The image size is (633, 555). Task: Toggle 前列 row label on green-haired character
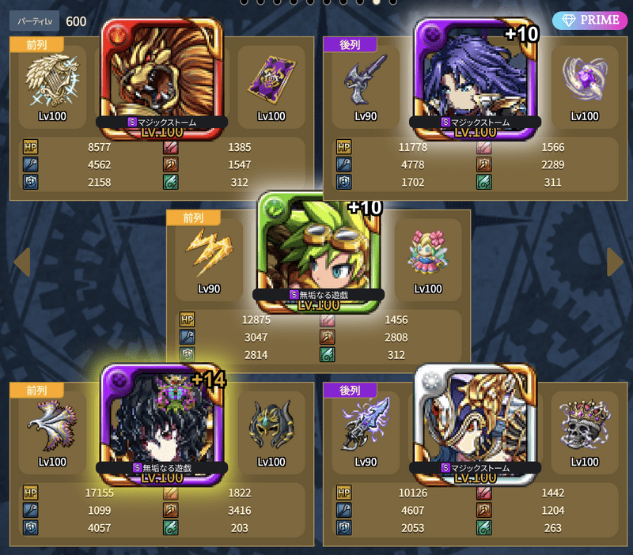(x=193, y=217)
